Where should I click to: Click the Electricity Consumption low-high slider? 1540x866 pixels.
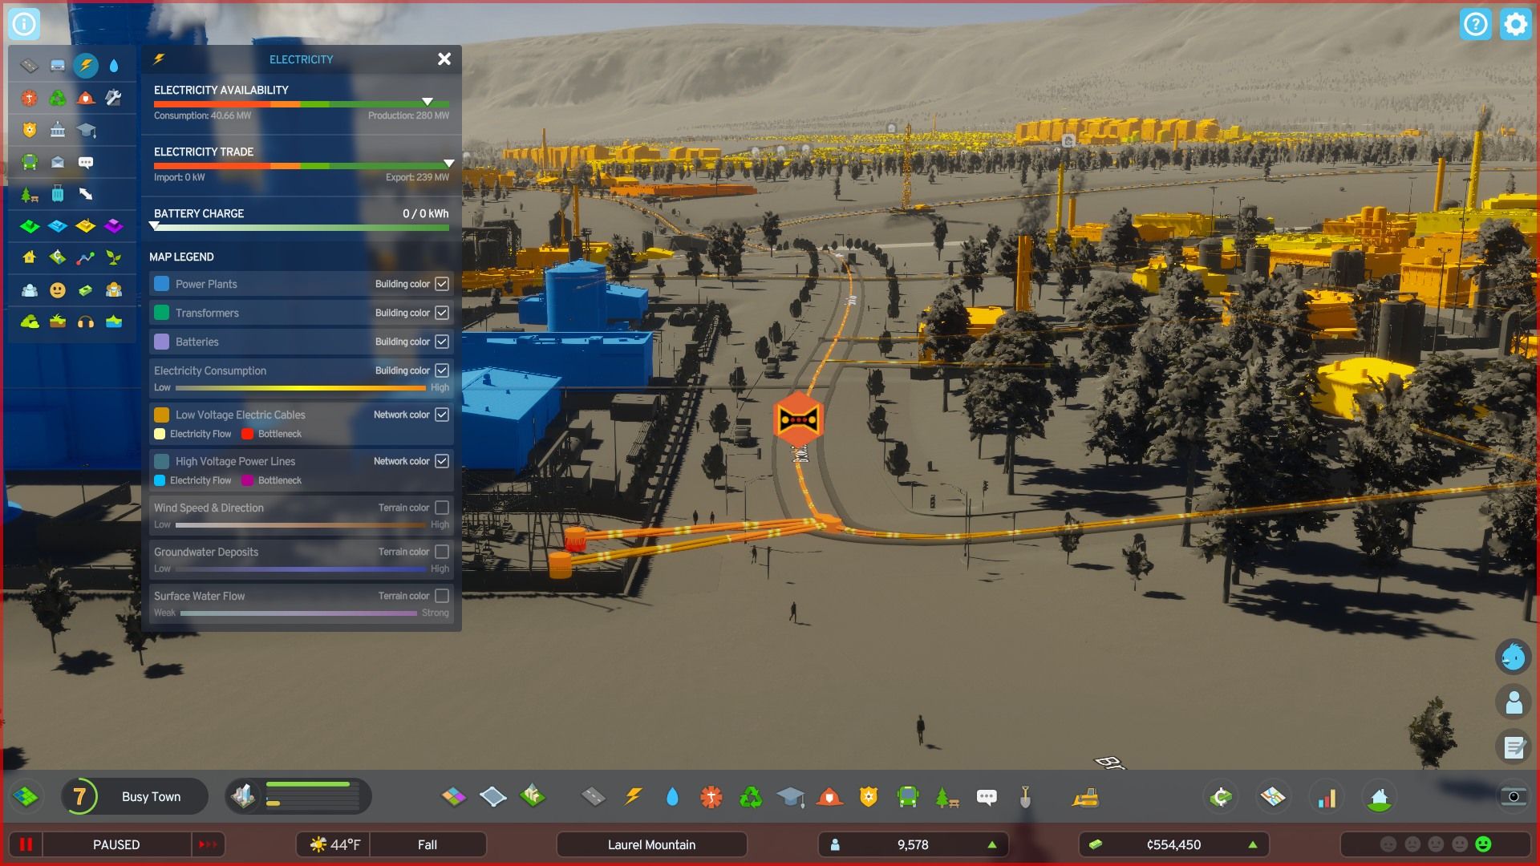point(301,387)
